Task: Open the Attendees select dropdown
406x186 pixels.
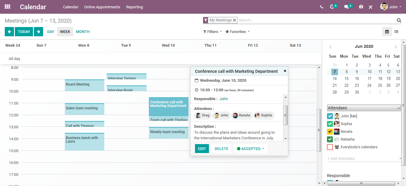Action: (x=364, y=108)
